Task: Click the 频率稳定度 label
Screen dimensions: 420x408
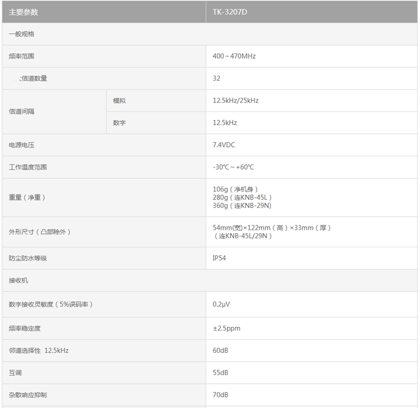Action: 25,328
